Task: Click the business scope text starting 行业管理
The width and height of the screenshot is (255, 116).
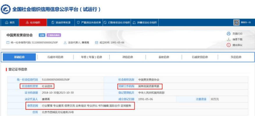Action: (86, 106)
